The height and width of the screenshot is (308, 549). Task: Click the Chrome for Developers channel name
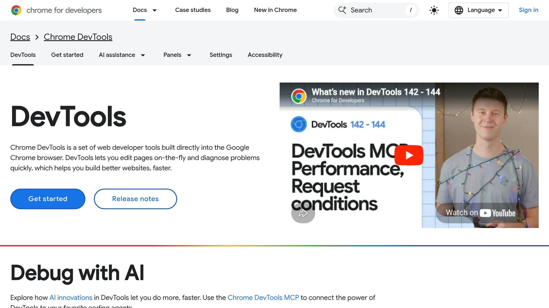pyautogui.click(x=338, y=101)
